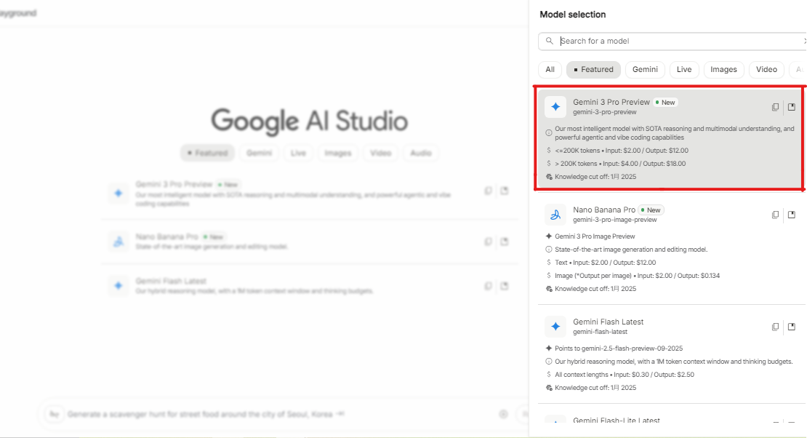Click the Nano Banana Pro banana logo
Image resolution: width=807 pixels, height=438 pixels.
(555, 215)
